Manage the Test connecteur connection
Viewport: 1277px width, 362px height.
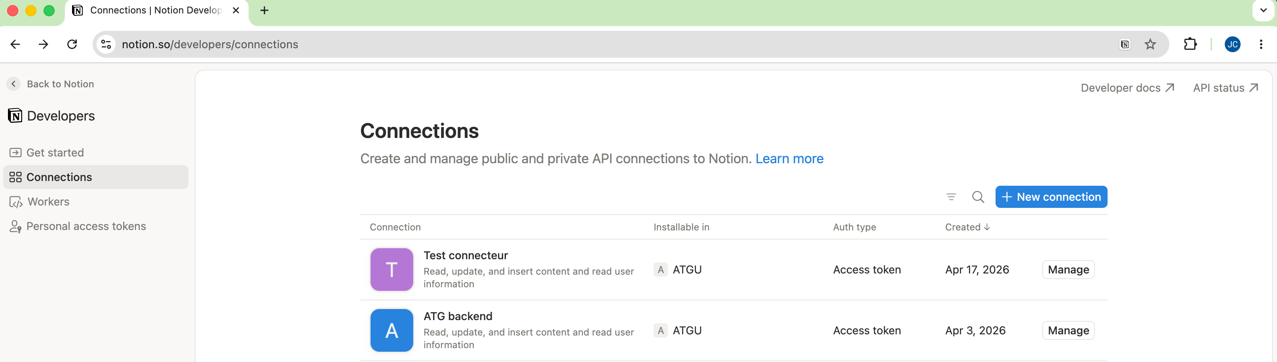[1068, 270]
